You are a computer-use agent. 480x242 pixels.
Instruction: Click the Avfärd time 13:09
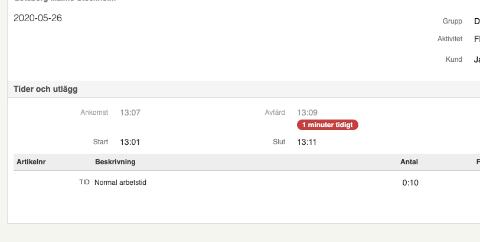(307, 112)
